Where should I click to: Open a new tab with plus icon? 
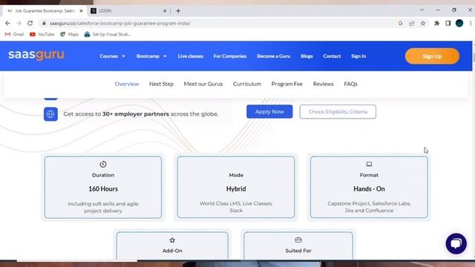point(178,11)
